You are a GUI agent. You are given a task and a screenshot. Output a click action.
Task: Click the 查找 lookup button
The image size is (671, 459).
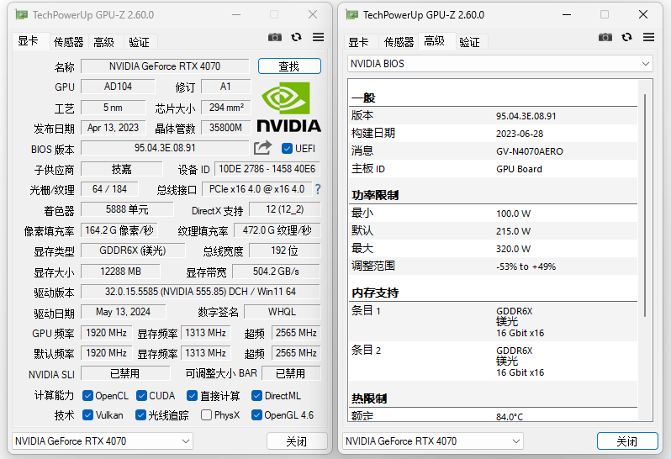(x=289, y=66)
